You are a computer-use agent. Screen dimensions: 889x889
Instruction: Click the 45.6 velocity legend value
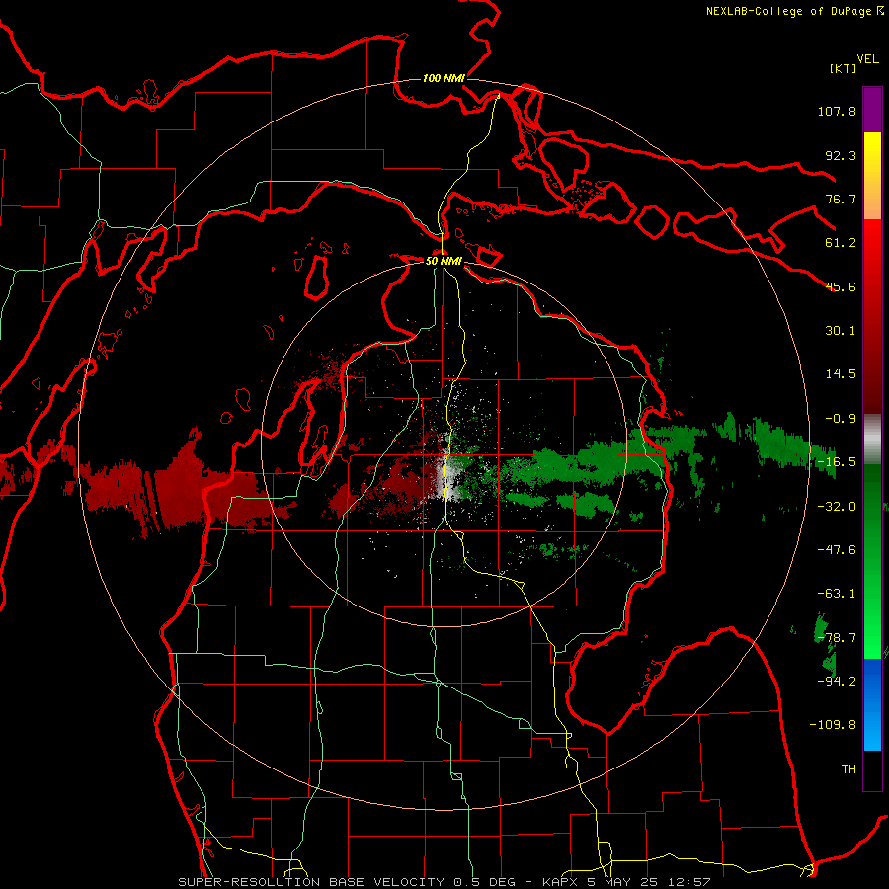coord(841,286)
